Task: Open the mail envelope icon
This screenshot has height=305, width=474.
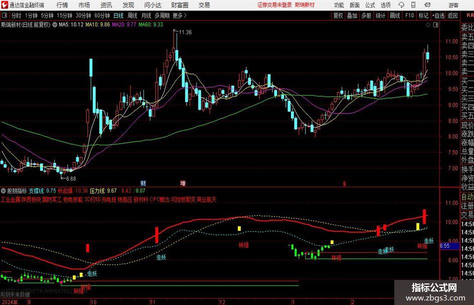Action: point(427,5)
